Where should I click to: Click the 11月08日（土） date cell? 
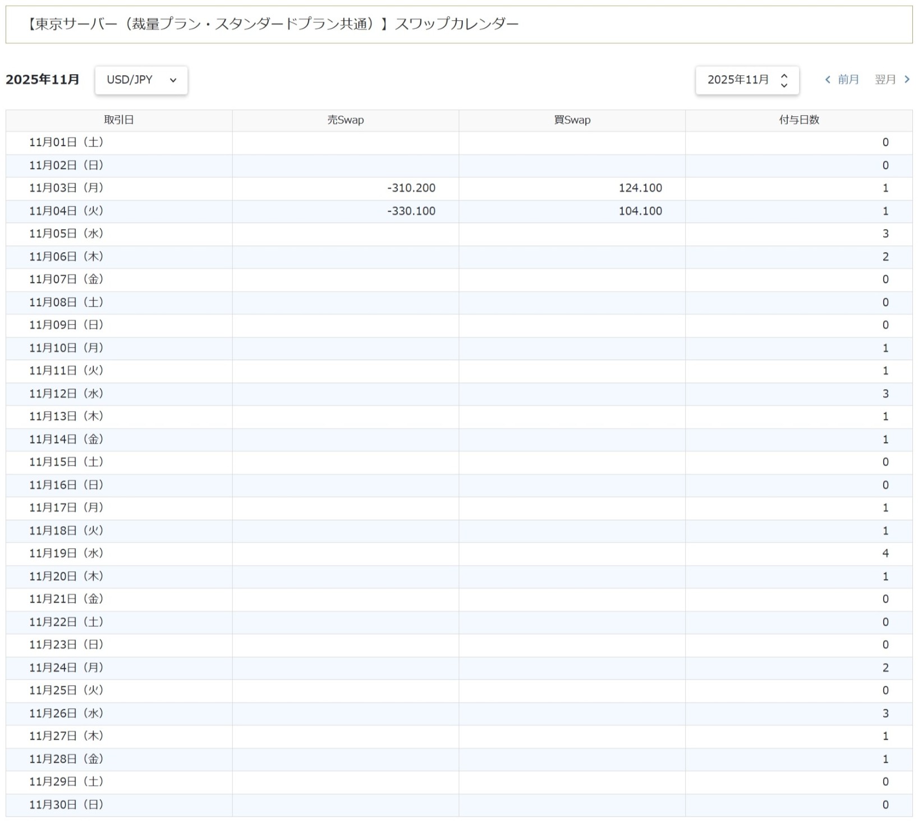point(119,303)
